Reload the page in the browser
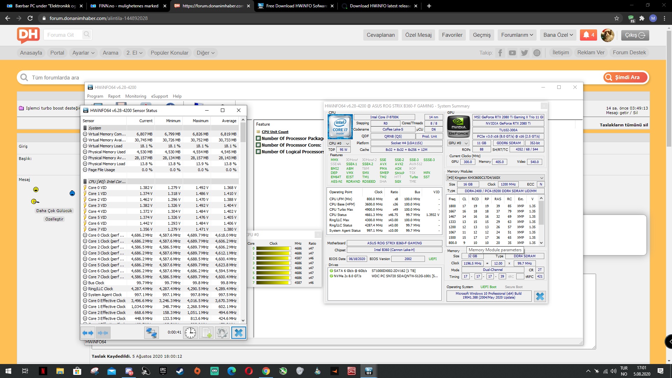672x378 pixels. pos(30,18)
